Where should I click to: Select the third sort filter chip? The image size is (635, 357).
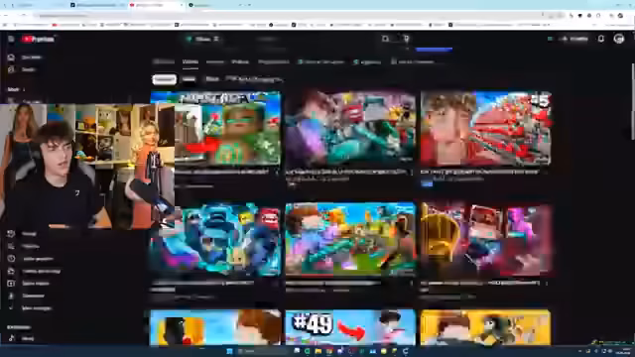(x=212, y=79)
